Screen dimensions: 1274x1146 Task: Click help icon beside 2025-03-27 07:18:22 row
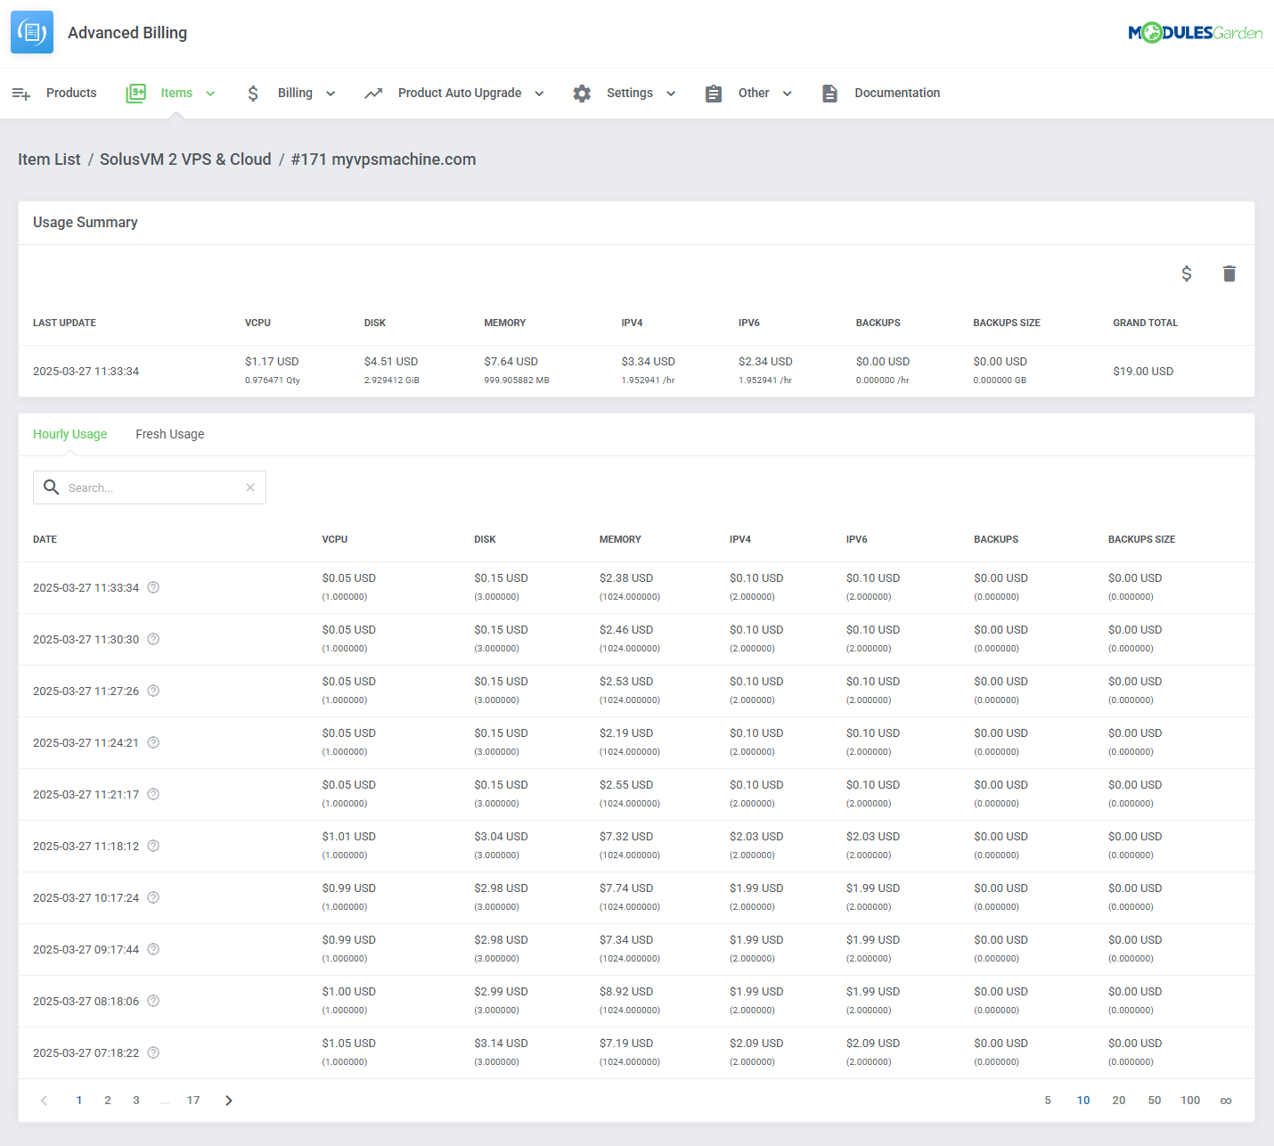click(153, 1052)
